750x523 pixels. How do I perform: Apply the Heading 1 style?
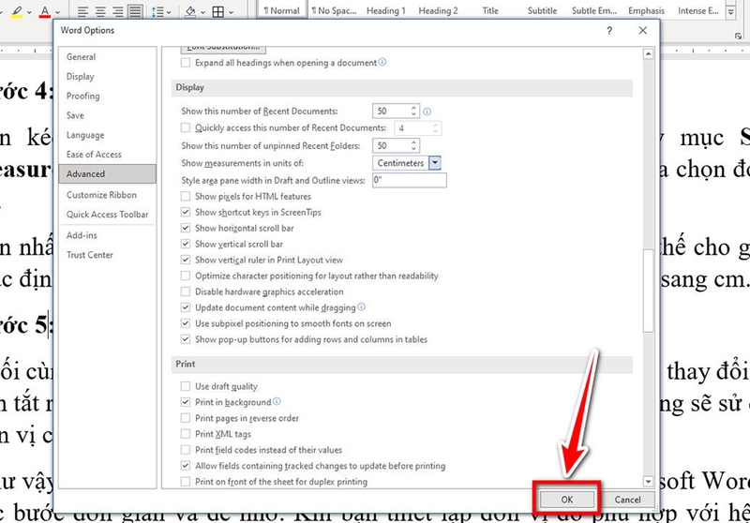tap(385, 10)
